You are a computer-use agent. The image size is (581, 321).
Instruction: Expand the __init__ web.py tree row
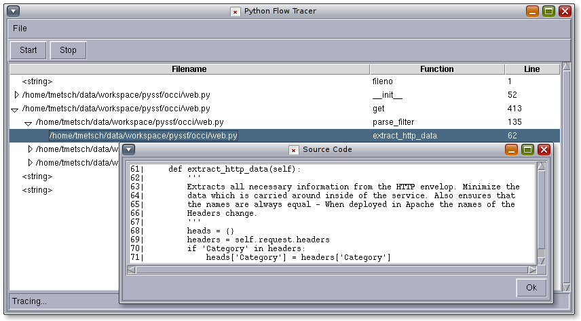[x=16, y=95]
